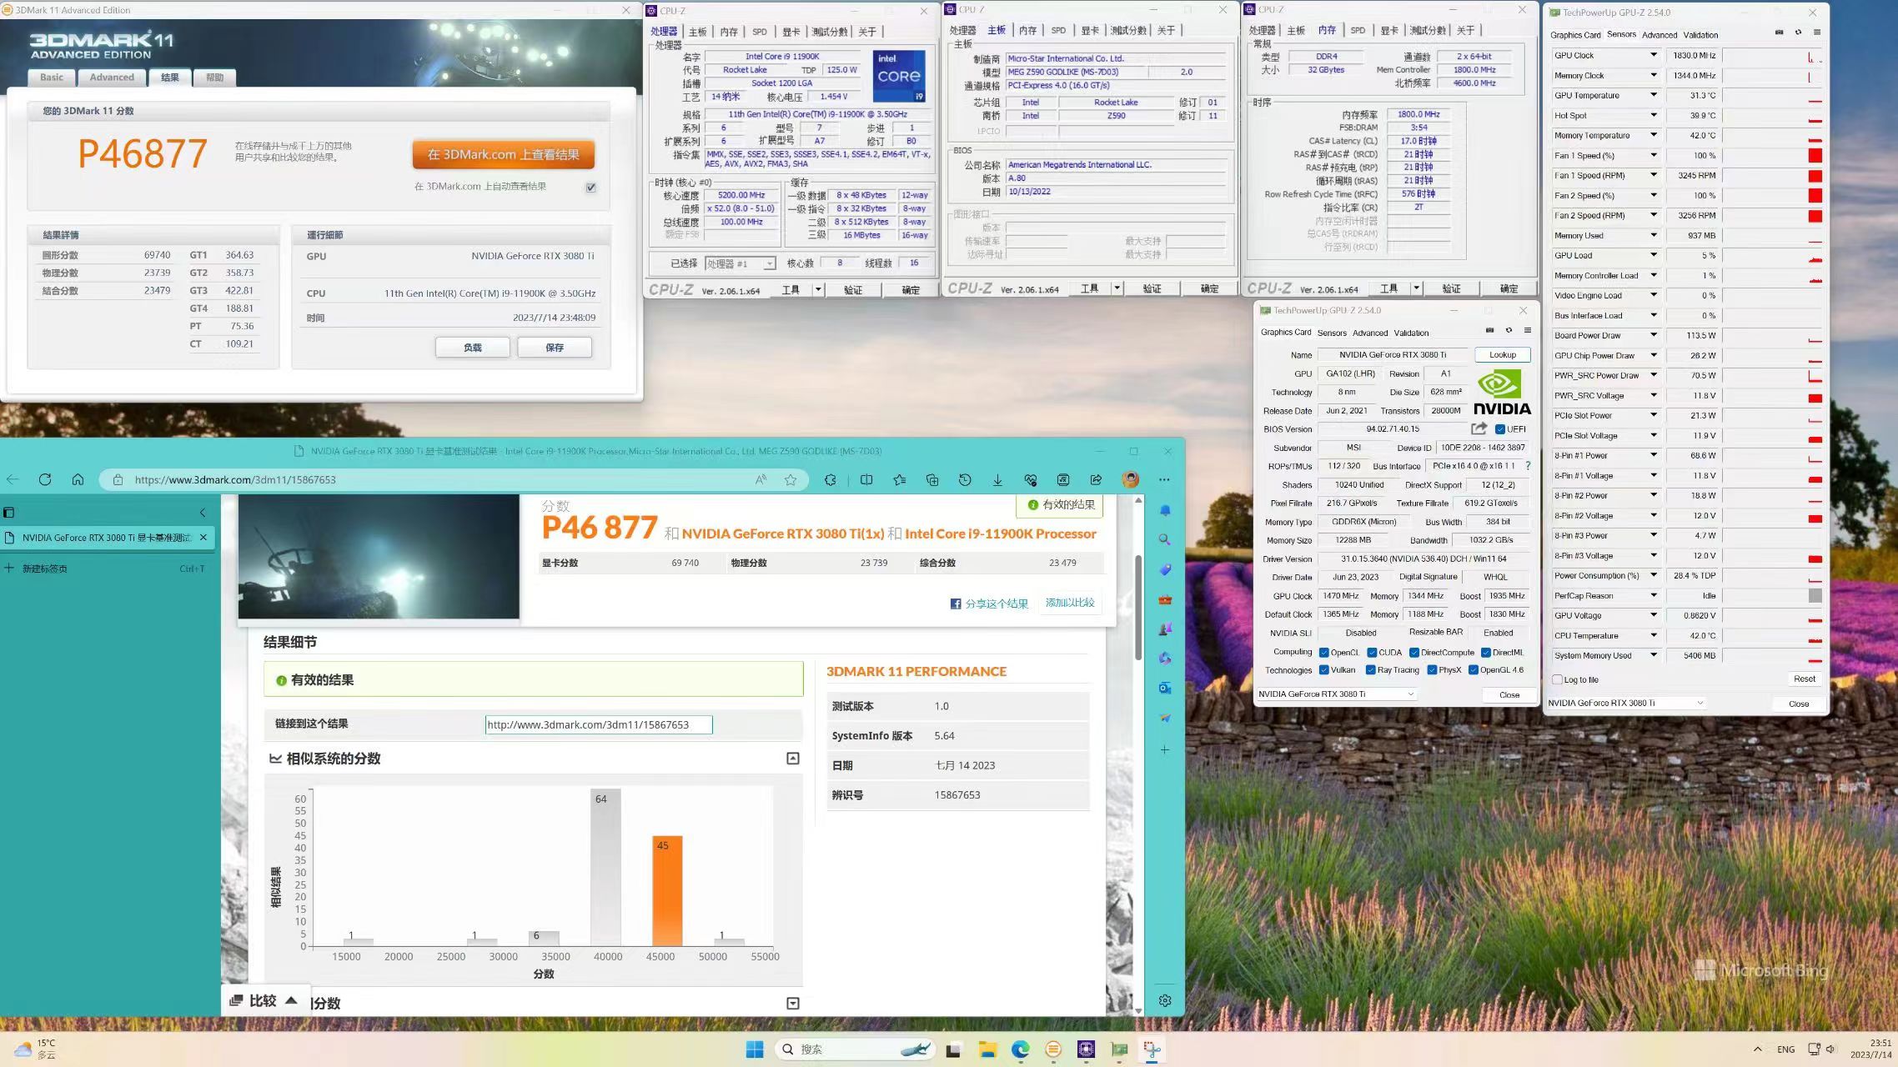
Task: Click the 3DMark page vertical scrollbar
Action: pyautogui.click(x=1138, y=607)
